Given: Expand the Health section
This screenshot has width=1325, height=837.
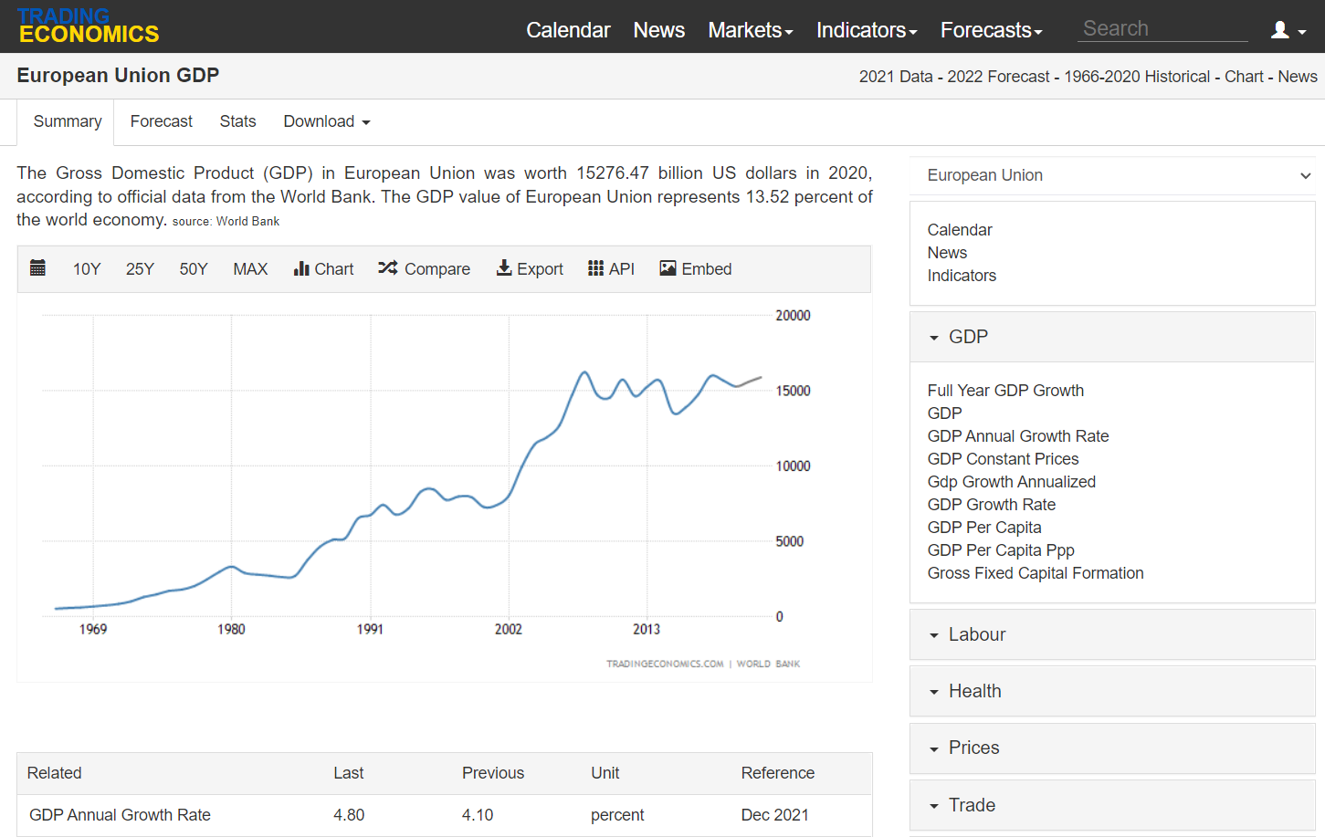Looking at the screenshot, I should coord(1112,691).
